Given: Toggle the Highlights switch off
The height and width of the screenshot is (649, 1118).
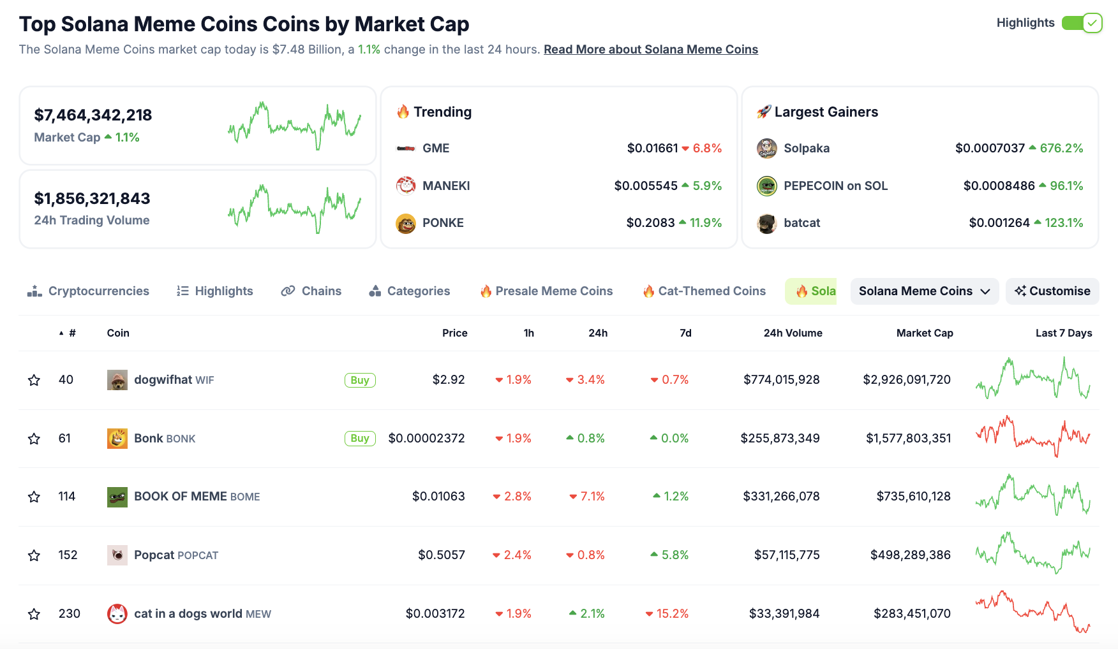Looking at the screenshot, I should point(1082,23).
